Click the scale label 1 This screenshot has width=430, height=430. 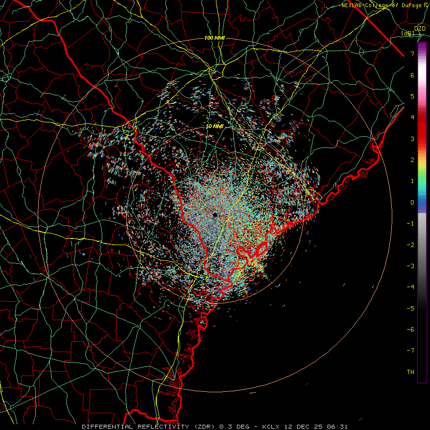click(x=412, y=181)
